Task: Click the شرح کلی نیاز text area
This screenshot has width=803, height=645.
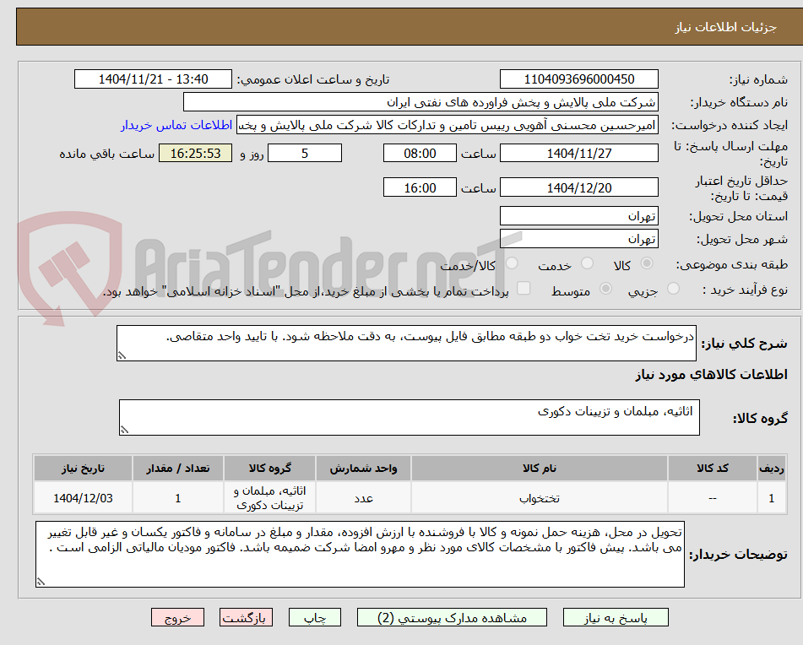Action: tap(406, 343)
